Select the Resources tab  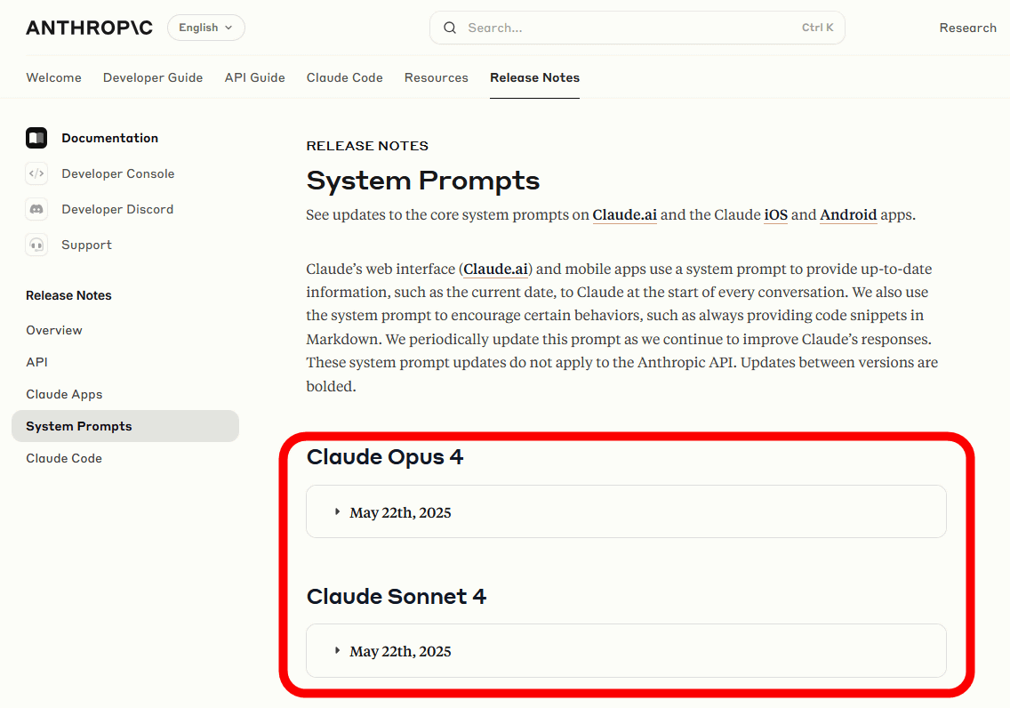436,77
